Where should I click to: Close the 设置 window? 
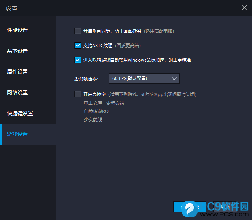click(x=244, y=7)
